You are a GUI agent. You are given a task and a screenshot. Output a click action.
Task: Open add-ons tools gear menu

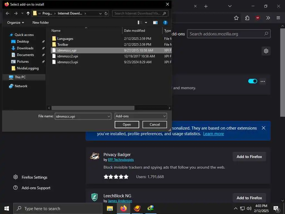tap(266, 51)
